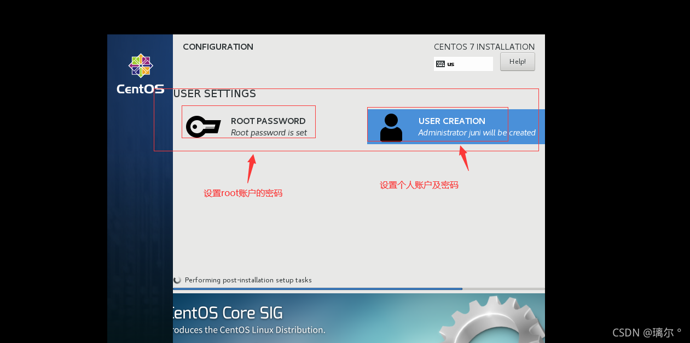
Task: Open USER CREATION settings
Action: (456, 126)
